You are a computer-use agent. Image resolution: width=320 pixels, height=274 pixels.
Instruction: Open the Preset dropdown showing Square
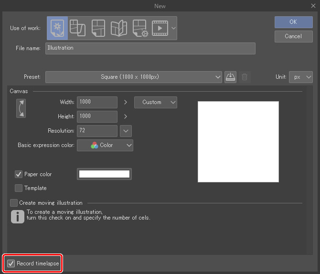point(134,77)
